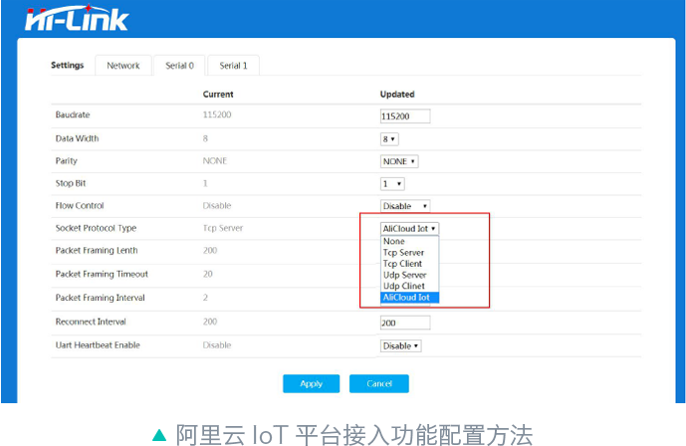Image resolution: width=686 pixels, height=446 pixels.
Task: Open the Uart Heartbeat Enable dropdown
Action: [x=401, y=345]
